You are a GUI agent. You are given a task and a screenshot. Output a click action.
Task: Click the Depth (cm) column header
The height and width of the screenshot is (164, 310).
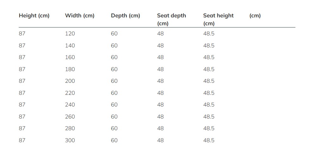125,15
